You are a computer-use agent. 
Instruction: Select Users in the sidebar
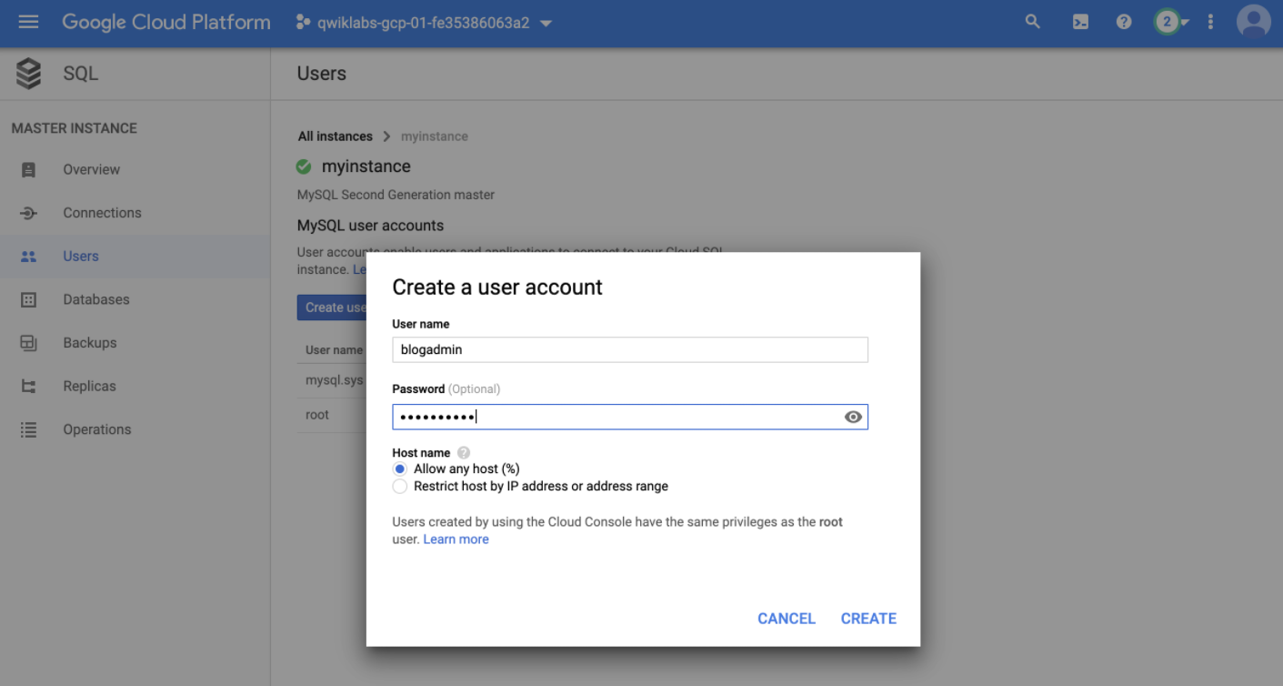point(81,257)
